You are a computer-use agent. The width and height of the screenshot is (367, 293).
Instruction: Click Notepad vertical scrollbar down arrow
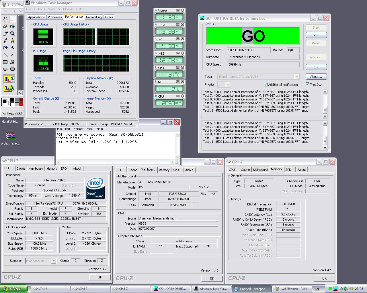click(177, 157)
